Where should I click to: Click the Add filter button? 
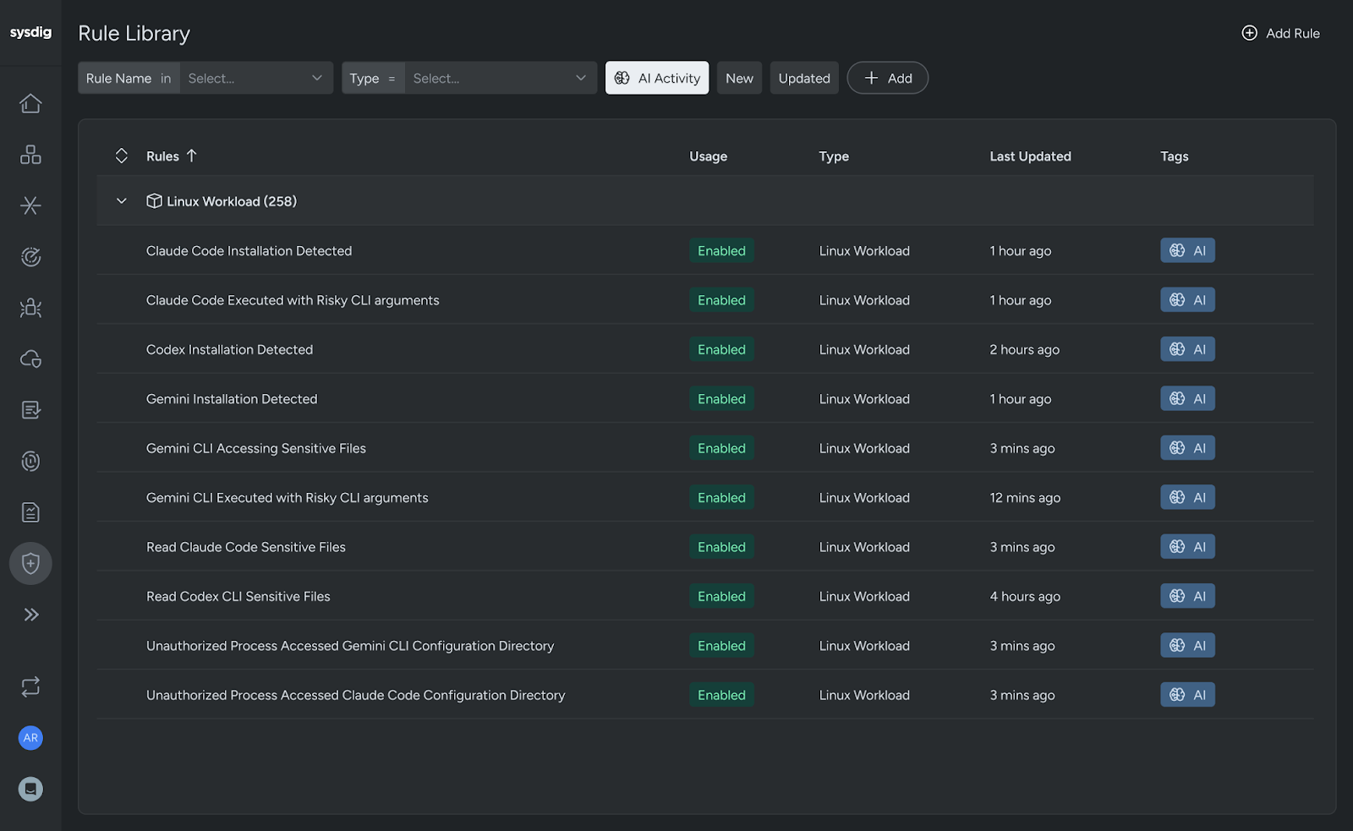click(888, 78)
